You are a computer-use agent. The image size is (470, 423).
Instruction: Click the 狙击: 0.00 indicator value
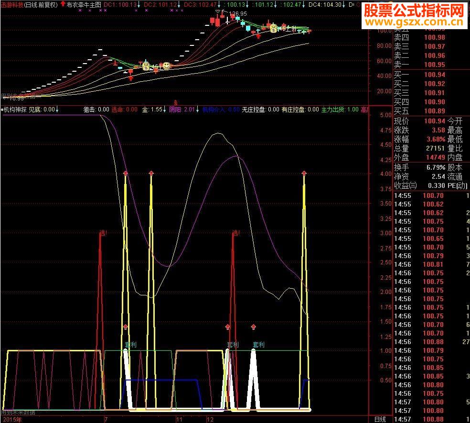(96, 109)
